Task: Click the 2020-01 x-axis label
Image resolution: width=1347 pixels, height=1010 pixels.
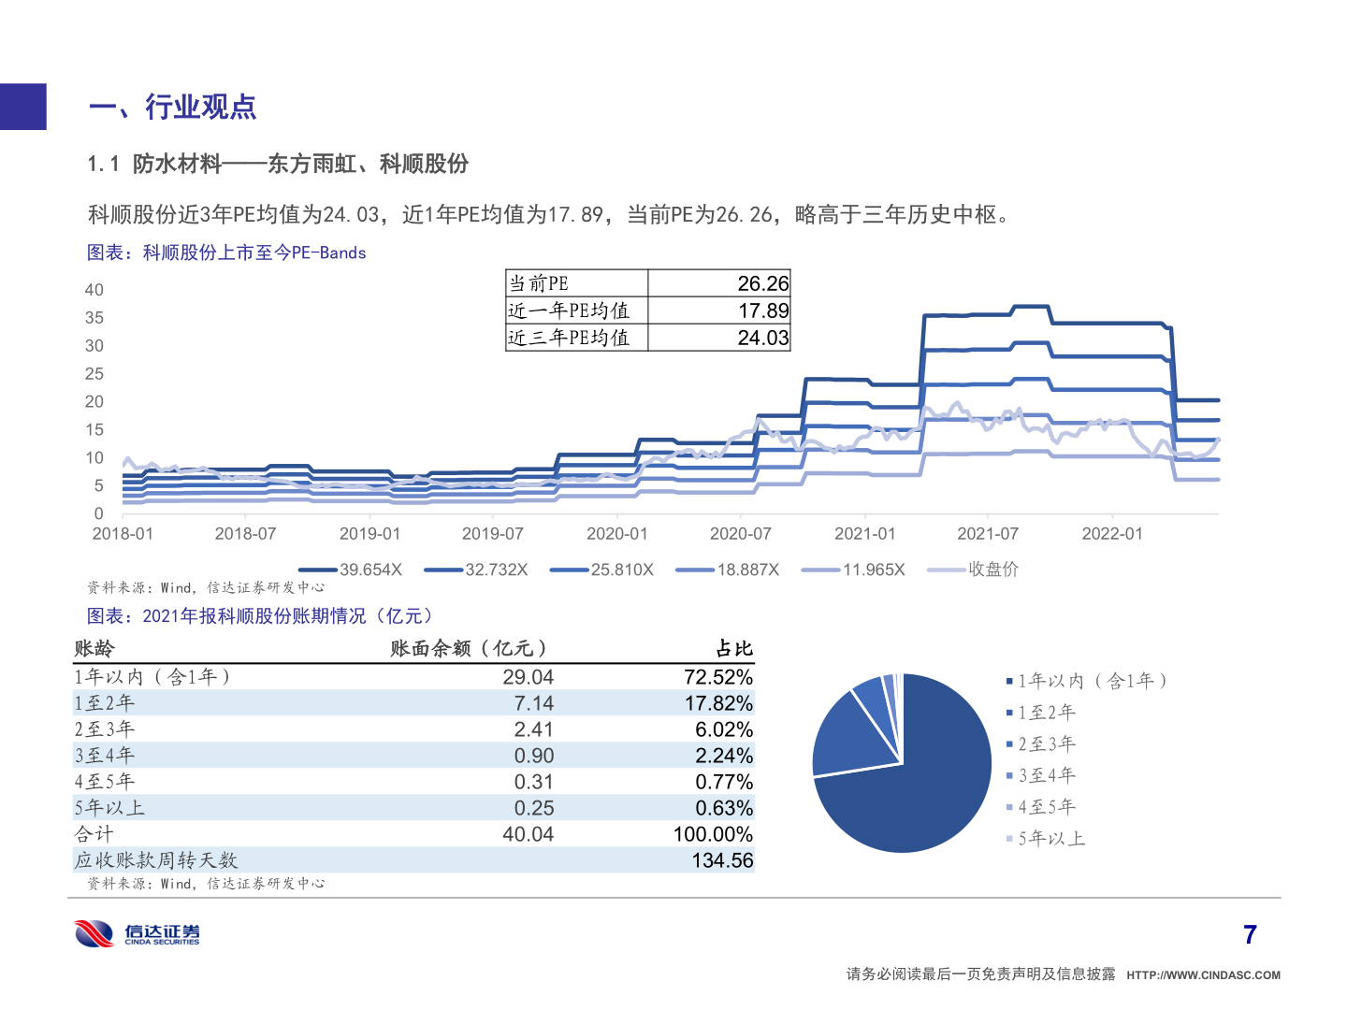Action: [616, 534]
